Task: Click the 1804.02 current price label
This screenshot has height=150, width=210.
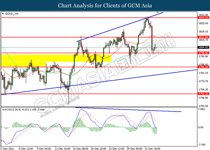Action: pyautogui.click(x=203, y=47)
